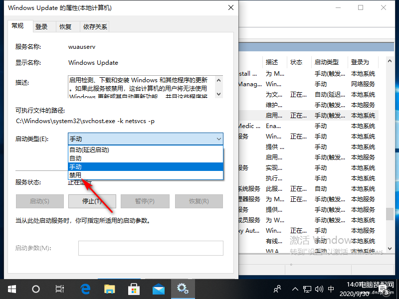399x299 pixels.
Task: Click the Services gear icon in taskbar
Action: (183, 289)
